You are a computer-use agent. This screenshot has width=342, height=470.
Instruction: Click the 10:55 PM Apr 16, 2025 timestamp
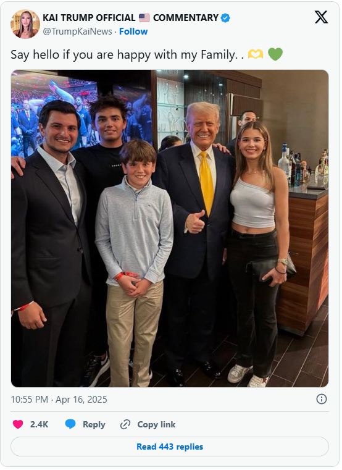59,400
